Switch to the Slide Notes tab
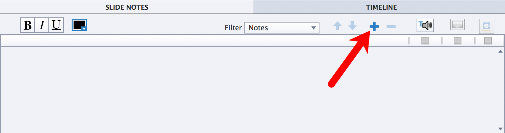 click(127, 7)
